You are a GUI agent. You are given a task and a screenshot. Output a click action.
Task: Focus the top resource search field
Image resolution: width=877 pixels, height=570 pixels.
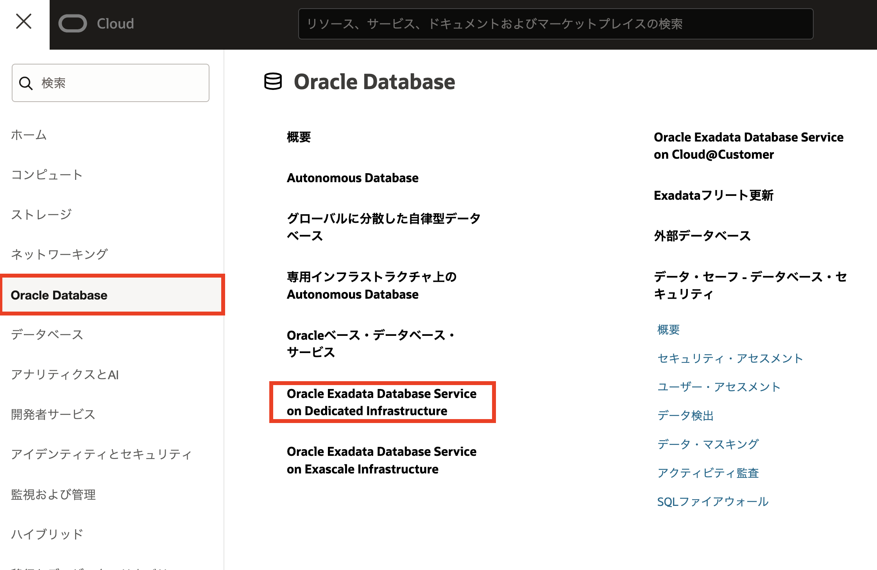[x=555, y=24]
